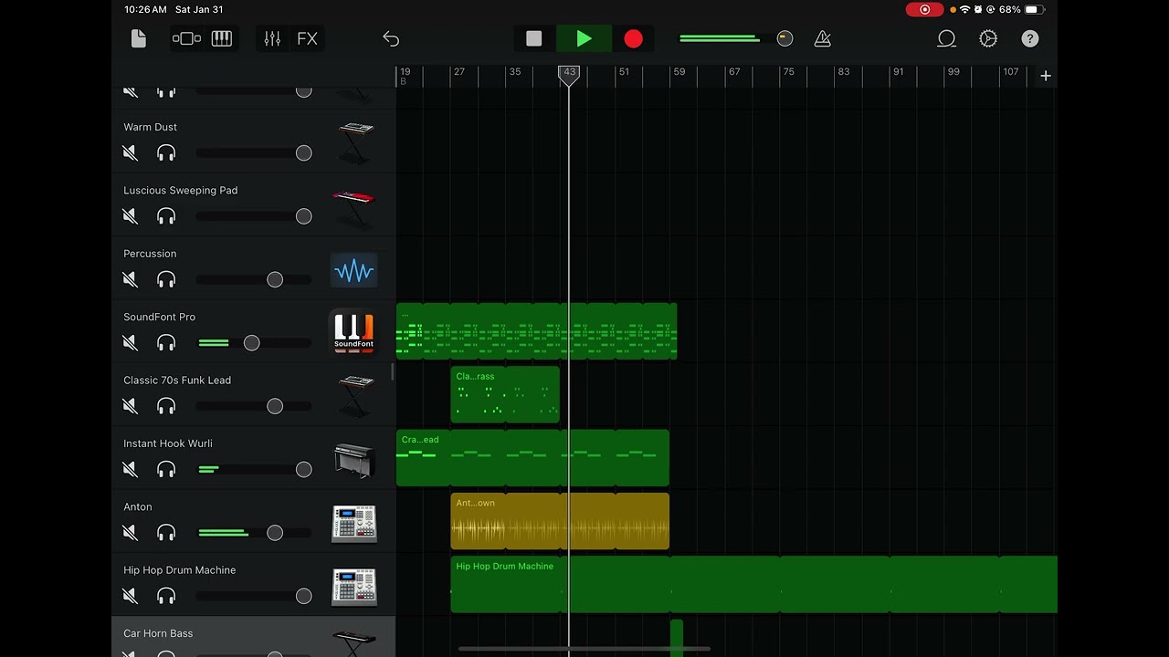Solo the Classic 70s Funk Lead track
This screenshot has width=1169, height=657.
pos(166,406)
